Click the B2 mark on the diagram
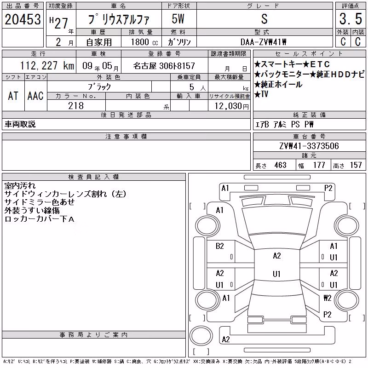Screen dimensions: 368x368 coord(220,246)
